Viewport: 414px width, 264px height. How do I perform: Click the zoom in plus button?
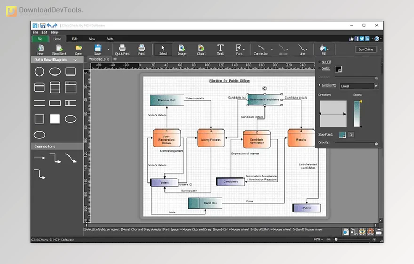coord(374,239)
